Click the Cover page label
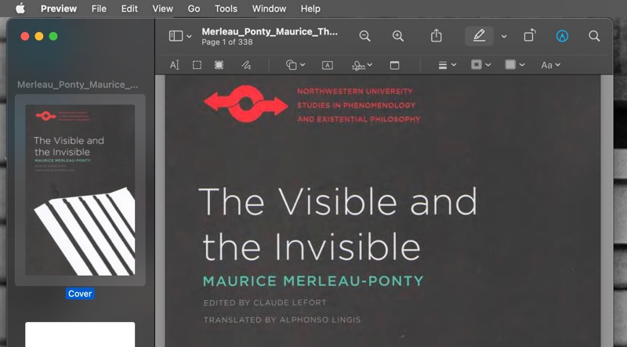The width and height of the screenshot is (627, 347). [x=80, y=294]
